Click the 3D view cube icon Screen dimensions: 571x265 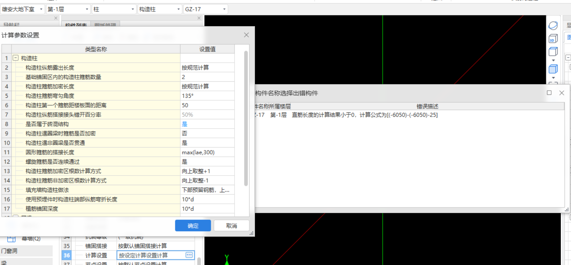(553, 39)
